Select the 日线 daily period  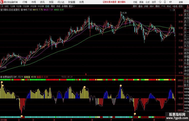47,6
